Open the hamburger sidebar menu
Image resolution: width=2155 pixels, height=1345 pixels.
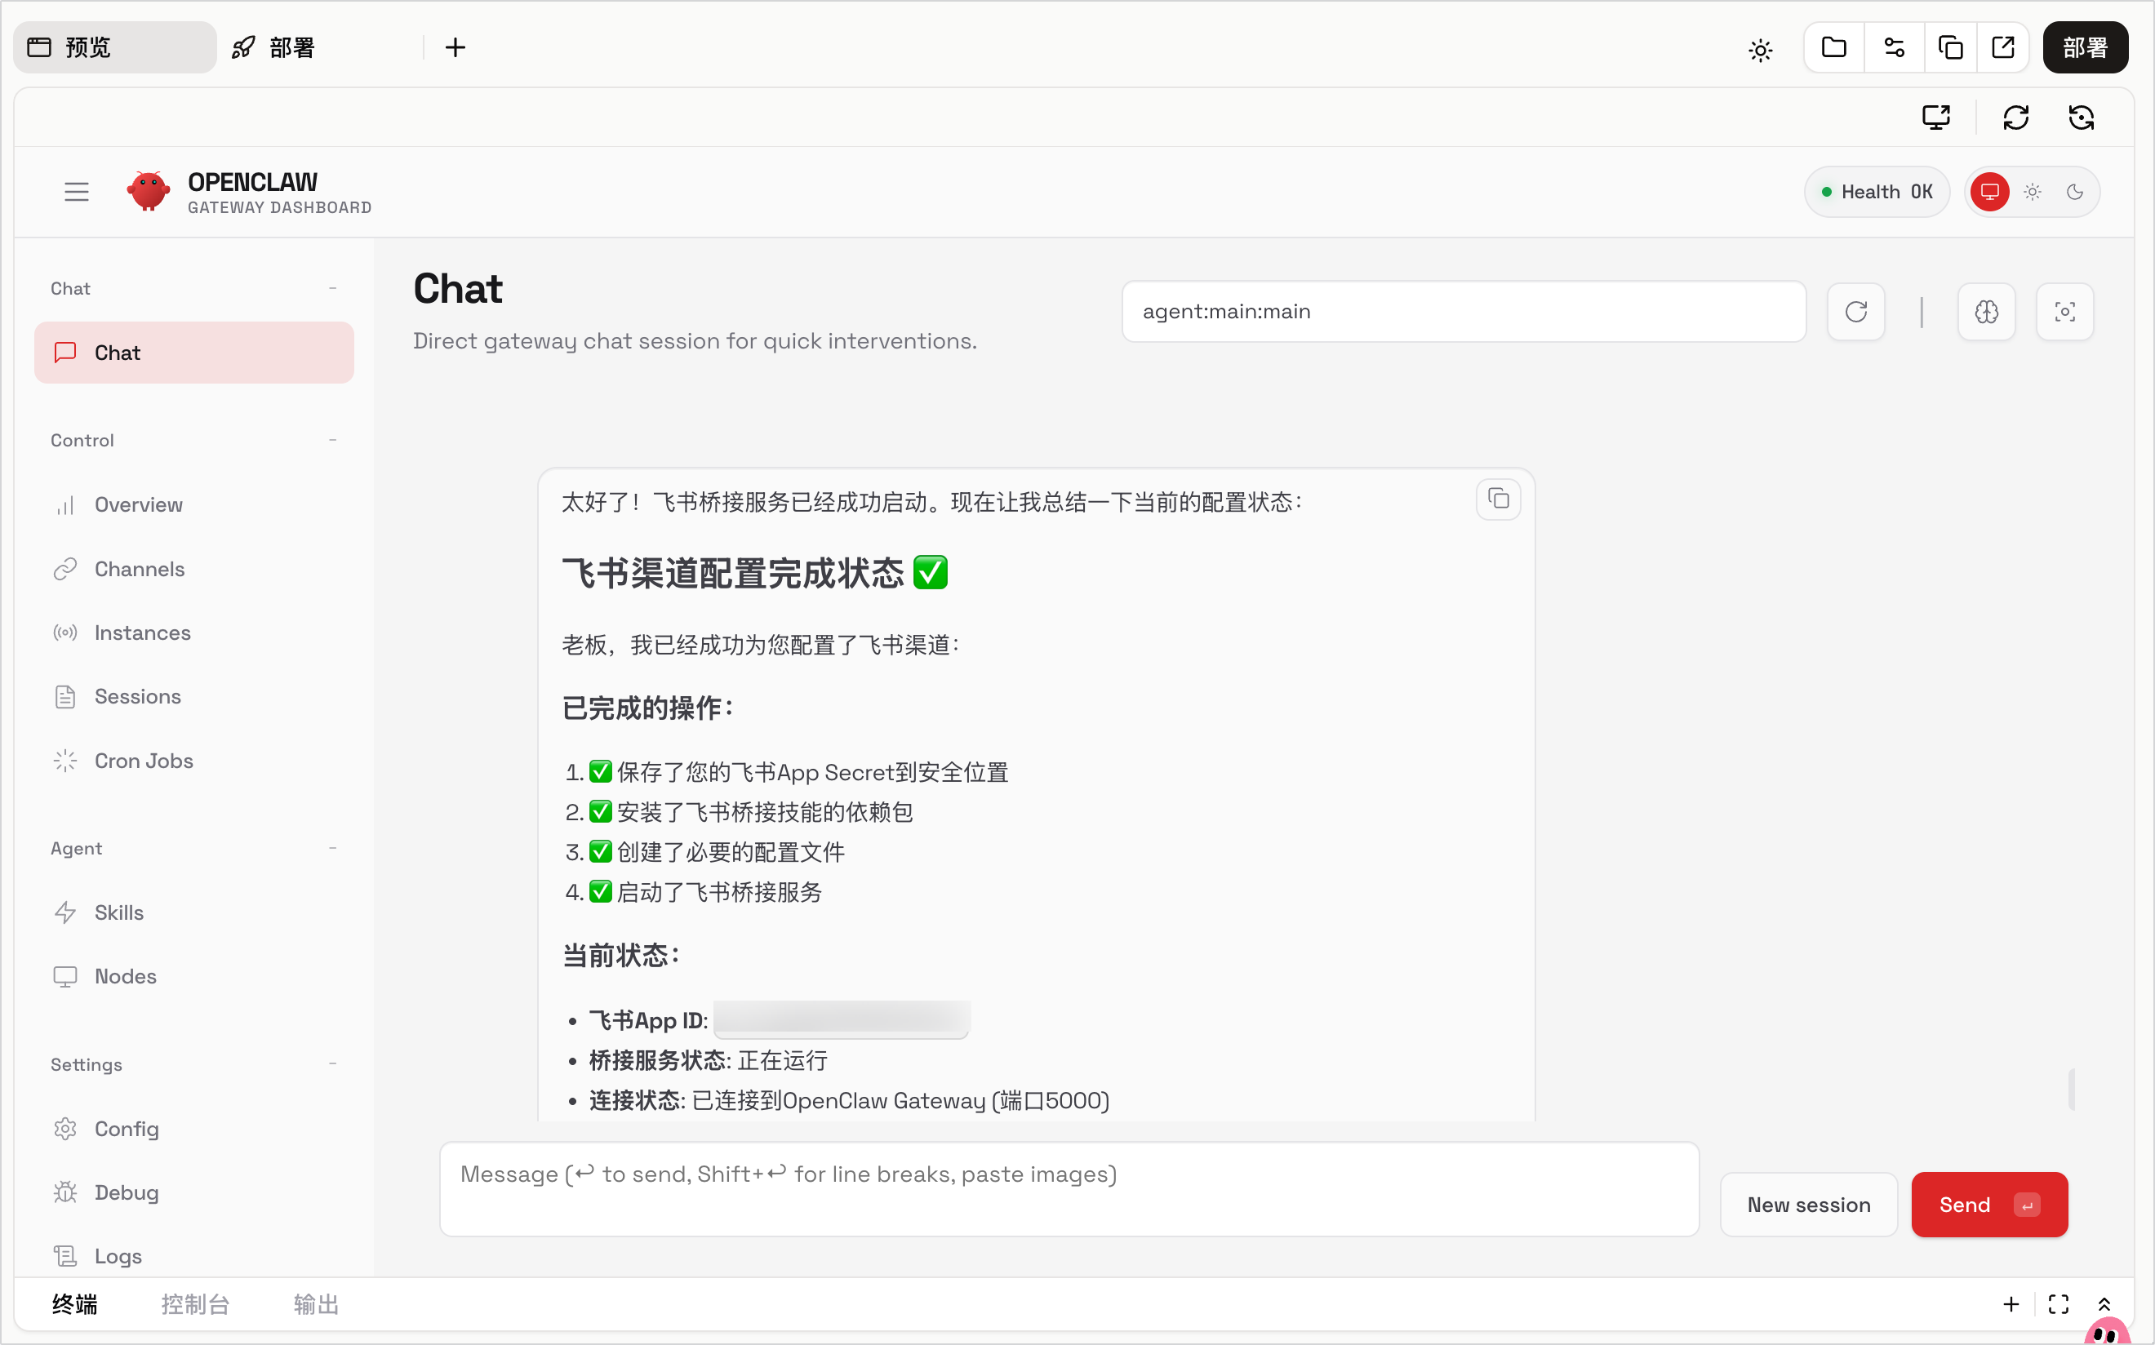77,192
